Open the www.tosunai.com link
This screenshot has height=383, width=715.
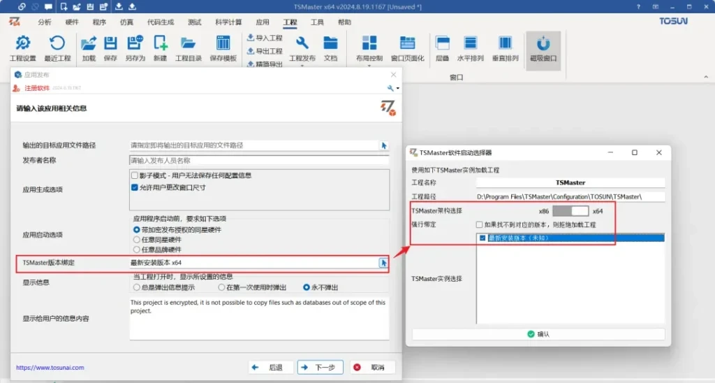[50, 368]
